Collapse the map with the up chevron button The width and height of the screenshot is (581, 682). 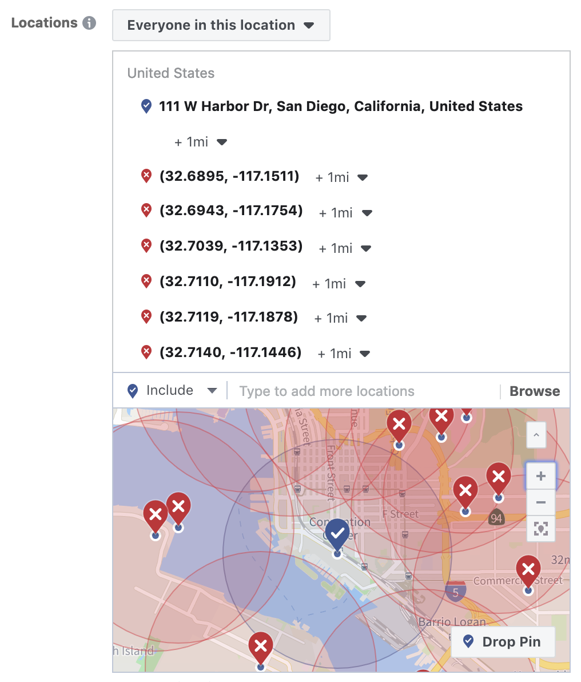pyautogui.click(x=536, y=435)
